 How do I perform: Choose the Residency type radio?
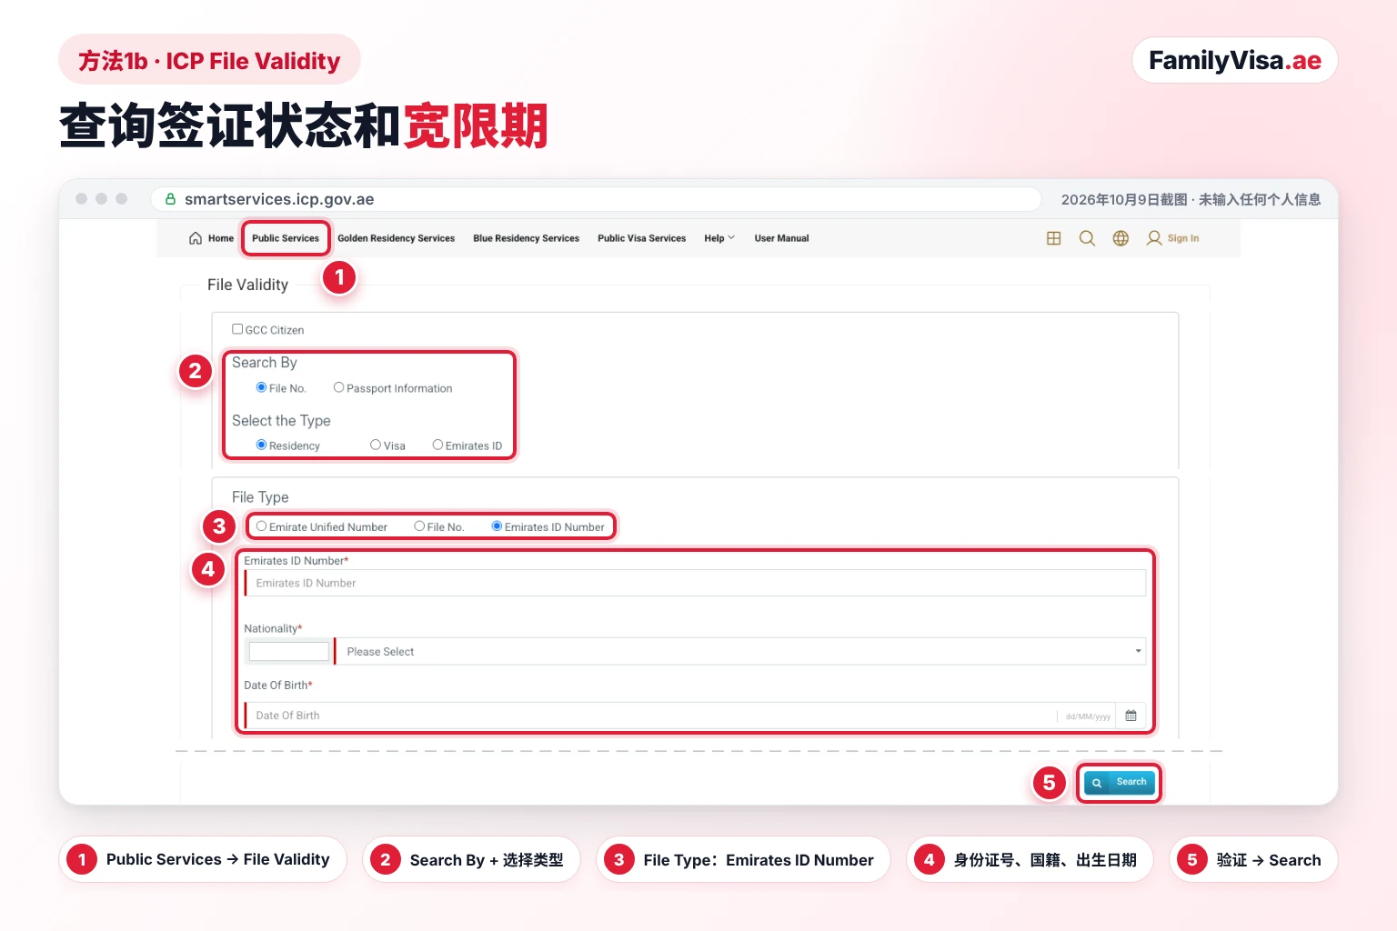[x=261, y=445]
